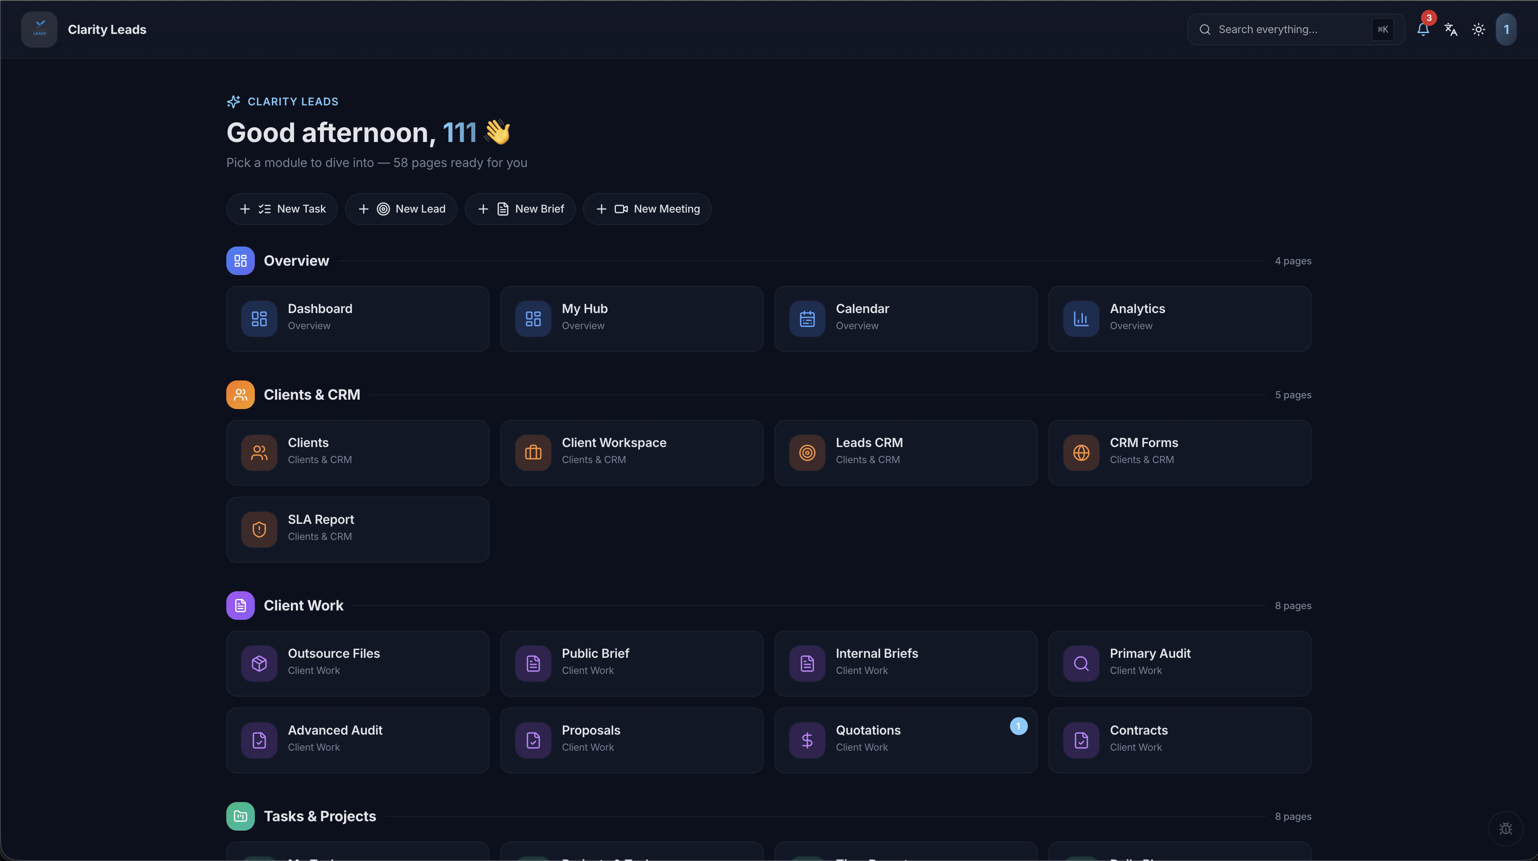This screenshot has height=861, width=1538.
Task: Open the Calendar card icon
Action: click(807, 318)
